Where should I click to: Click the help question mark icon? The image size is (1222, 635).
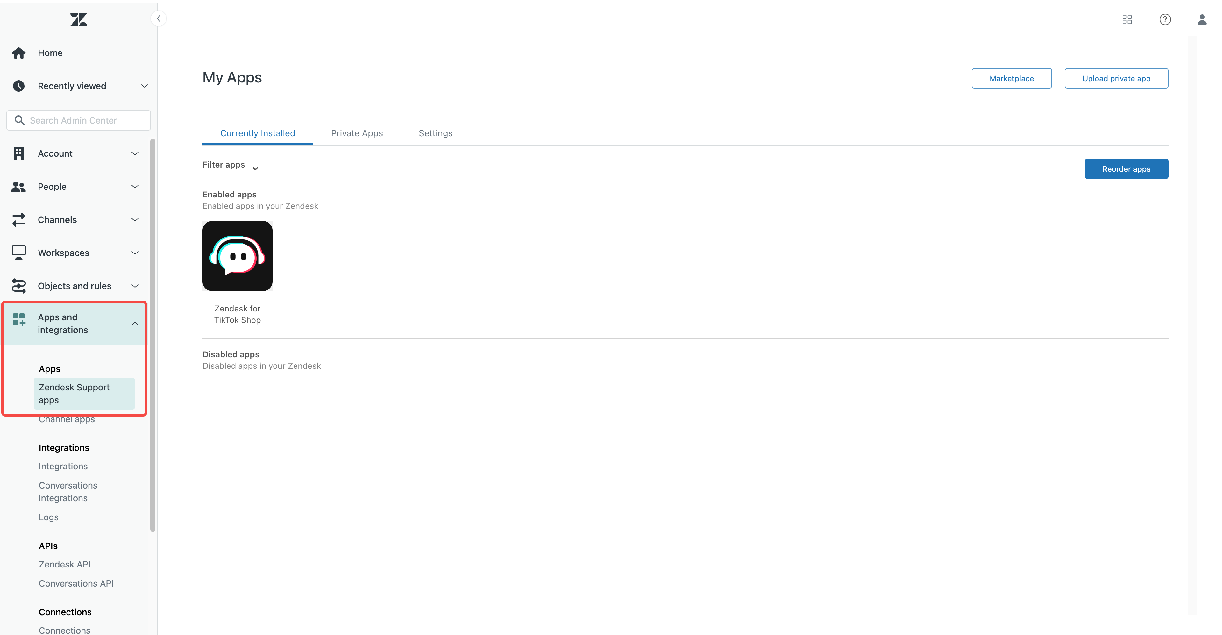pos(1165,19)
